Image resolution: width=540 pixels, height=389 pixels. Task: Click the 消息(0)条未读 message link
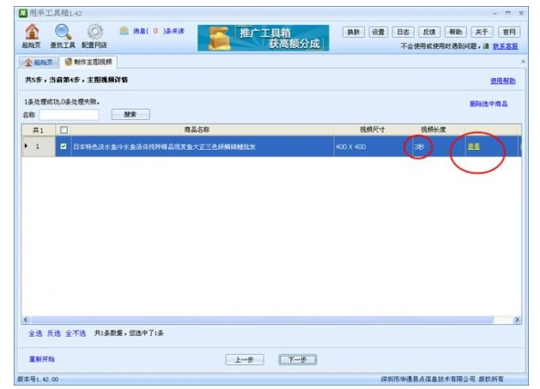[159, 31]
